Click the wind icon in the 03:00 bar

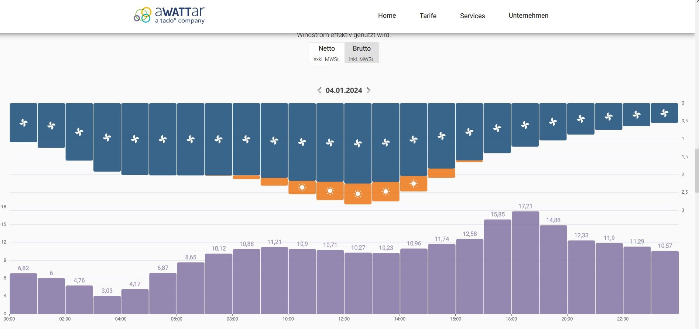point(107,138)
